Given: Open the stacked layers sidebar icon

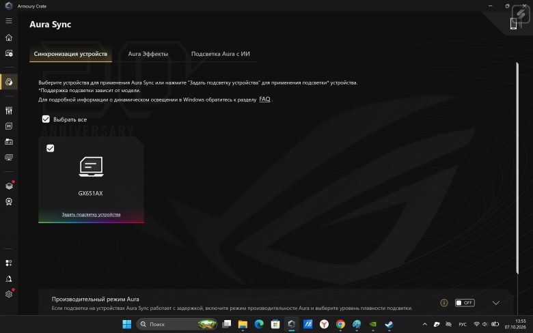Looking at the screenshot, I should pos(9,186).
